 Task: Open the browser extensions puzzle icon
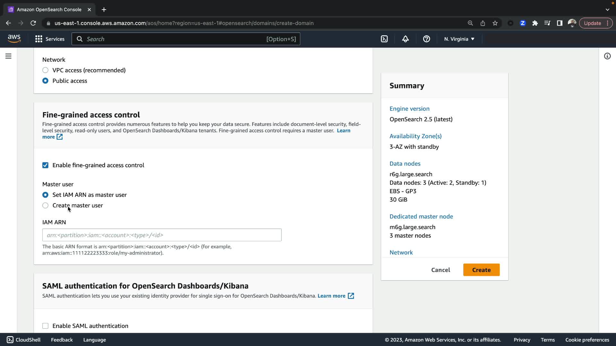pos(535,23)
